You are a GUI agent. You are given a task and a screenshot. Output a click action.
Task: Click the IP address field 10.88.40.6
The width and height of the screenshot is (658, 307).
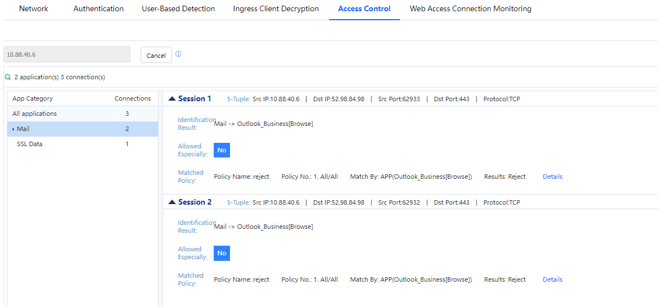(x=66, y=55)
